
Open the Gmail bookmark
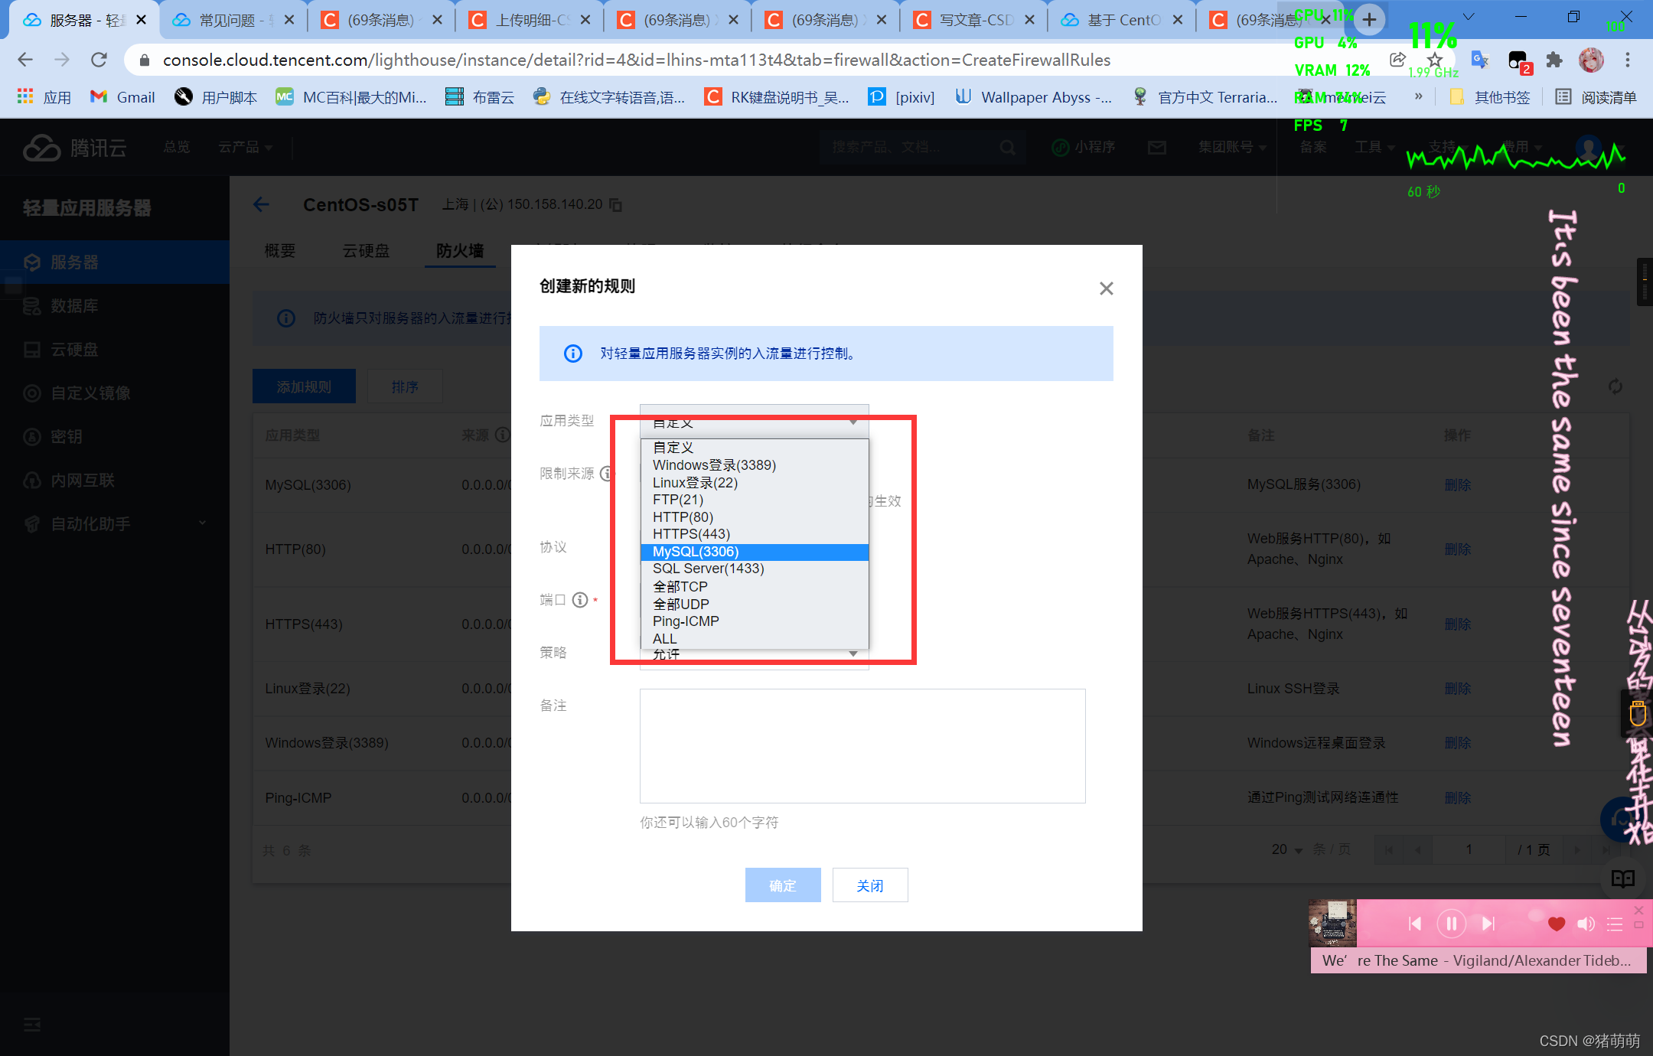[122, 97]
